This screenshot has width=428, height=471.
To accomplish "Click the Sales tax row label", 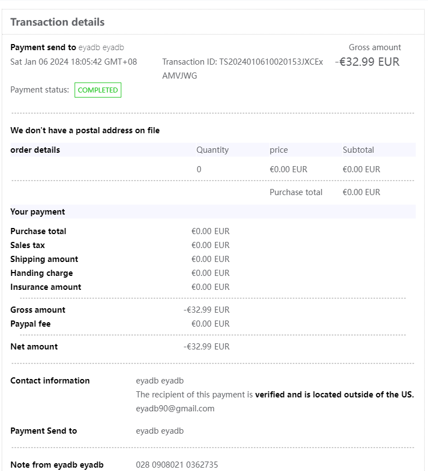I will tap(27, 245).
